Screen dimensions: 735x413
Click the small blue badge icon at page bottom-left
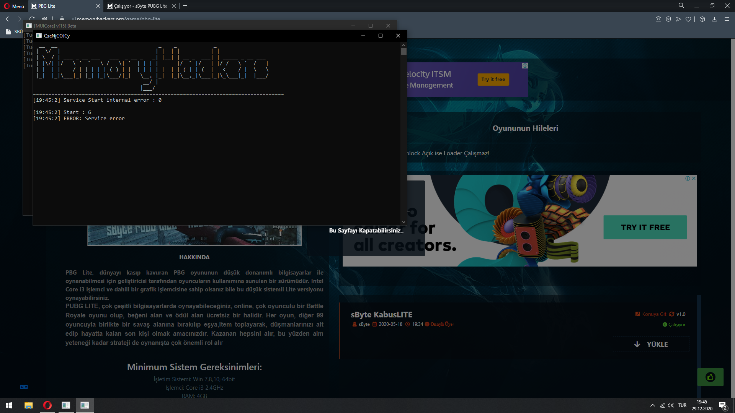(x=24, y=387)
